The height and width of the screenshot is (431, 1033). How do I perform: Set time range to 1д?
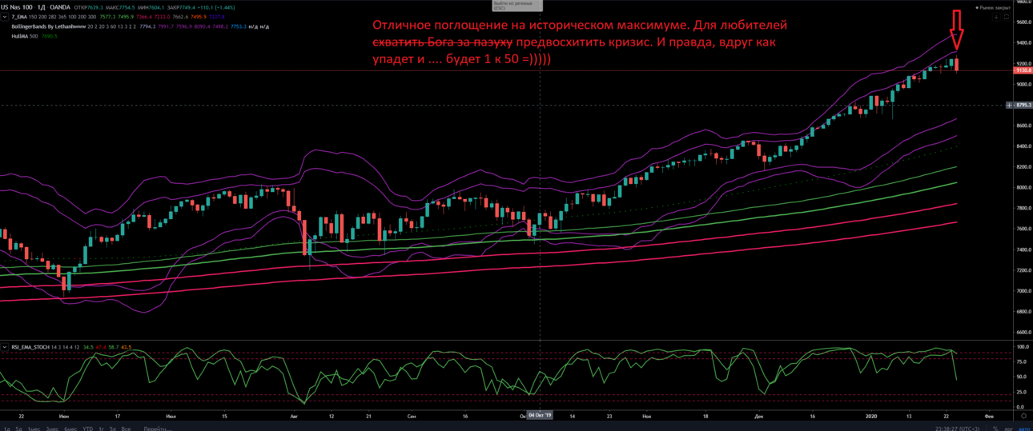pos(7,427)
